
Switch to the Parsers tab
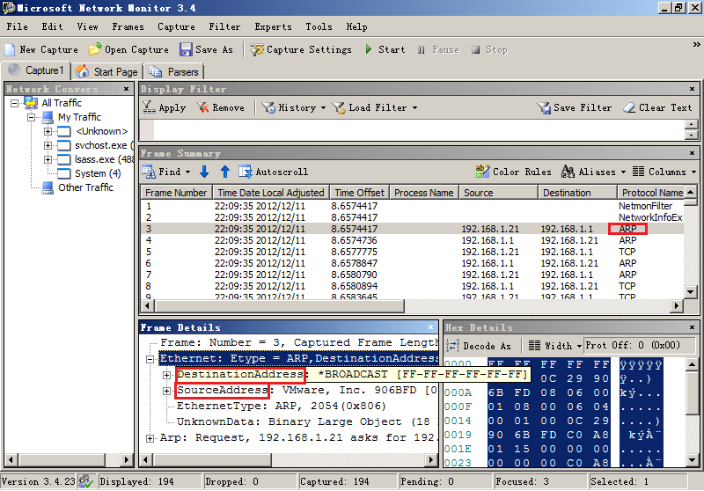[173, 71]
